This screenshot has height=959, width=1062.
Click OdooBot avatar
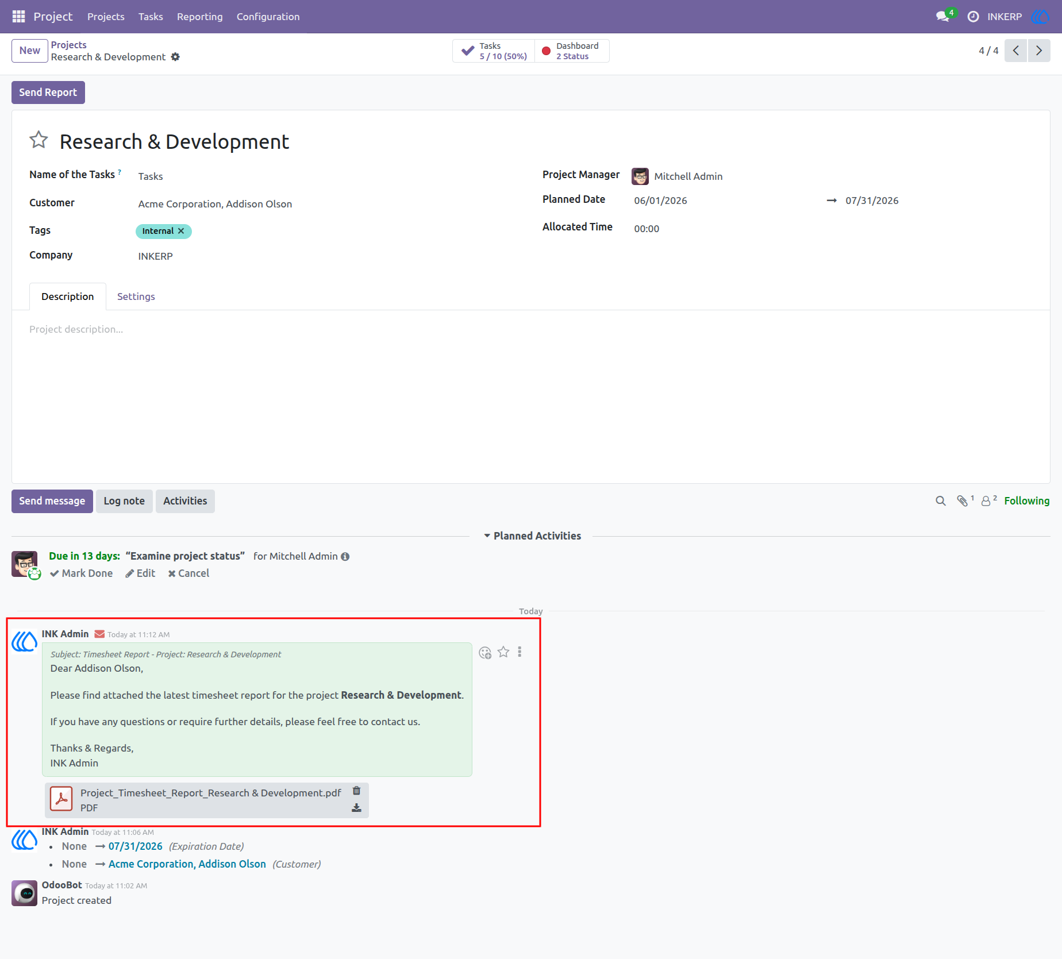coord(25,893)
